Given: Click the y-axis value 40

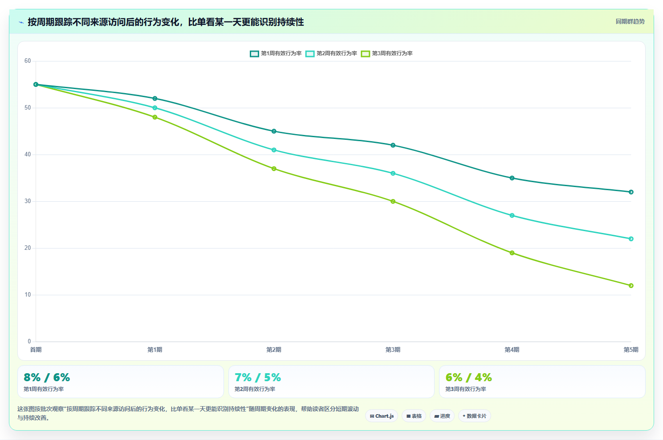Looking at the screenshot, I should click(x=28, y=155).
